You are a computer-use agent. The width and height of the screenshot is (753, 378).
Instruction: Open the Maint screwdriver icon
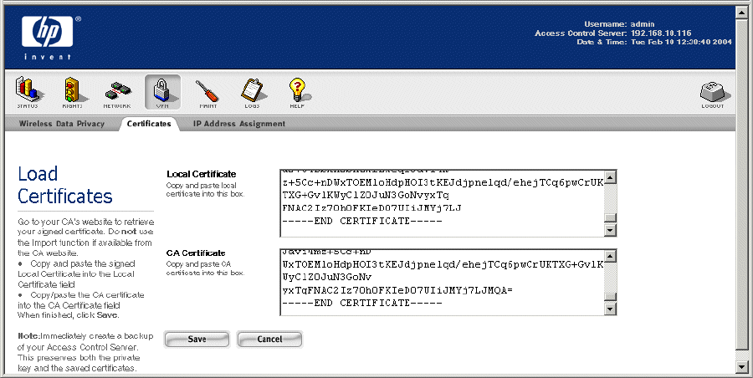[x=207, y=91]
